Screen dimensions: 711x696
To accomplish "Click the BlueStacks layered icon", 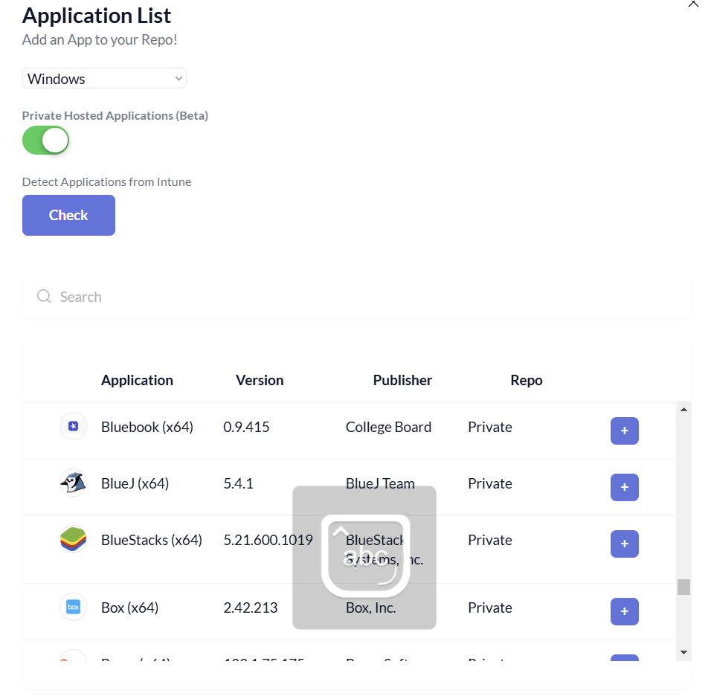I will (x=73, y=540).
